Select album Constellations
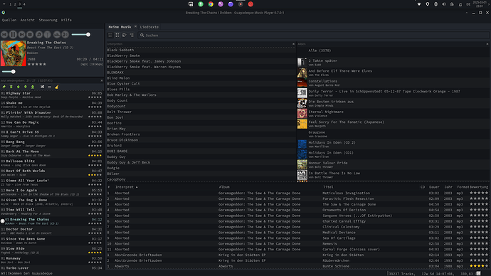Viewport: 491px width, 276px height. (393, 83)
